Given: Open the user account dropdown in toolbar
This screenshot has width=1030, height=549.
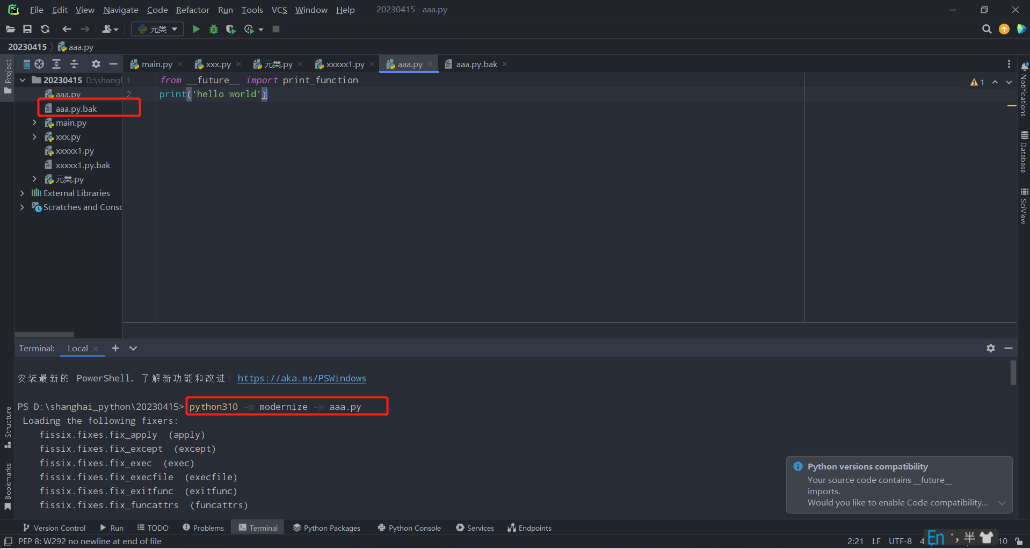Looking at the screenshot, I should 110,29.
